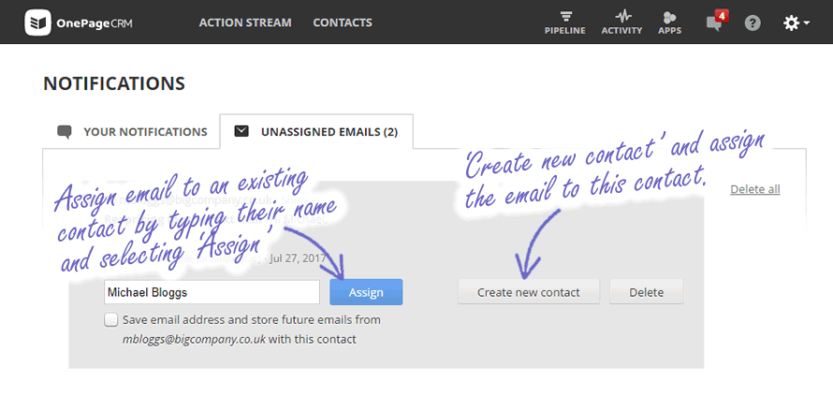Open the Apps section

point(669,22)
